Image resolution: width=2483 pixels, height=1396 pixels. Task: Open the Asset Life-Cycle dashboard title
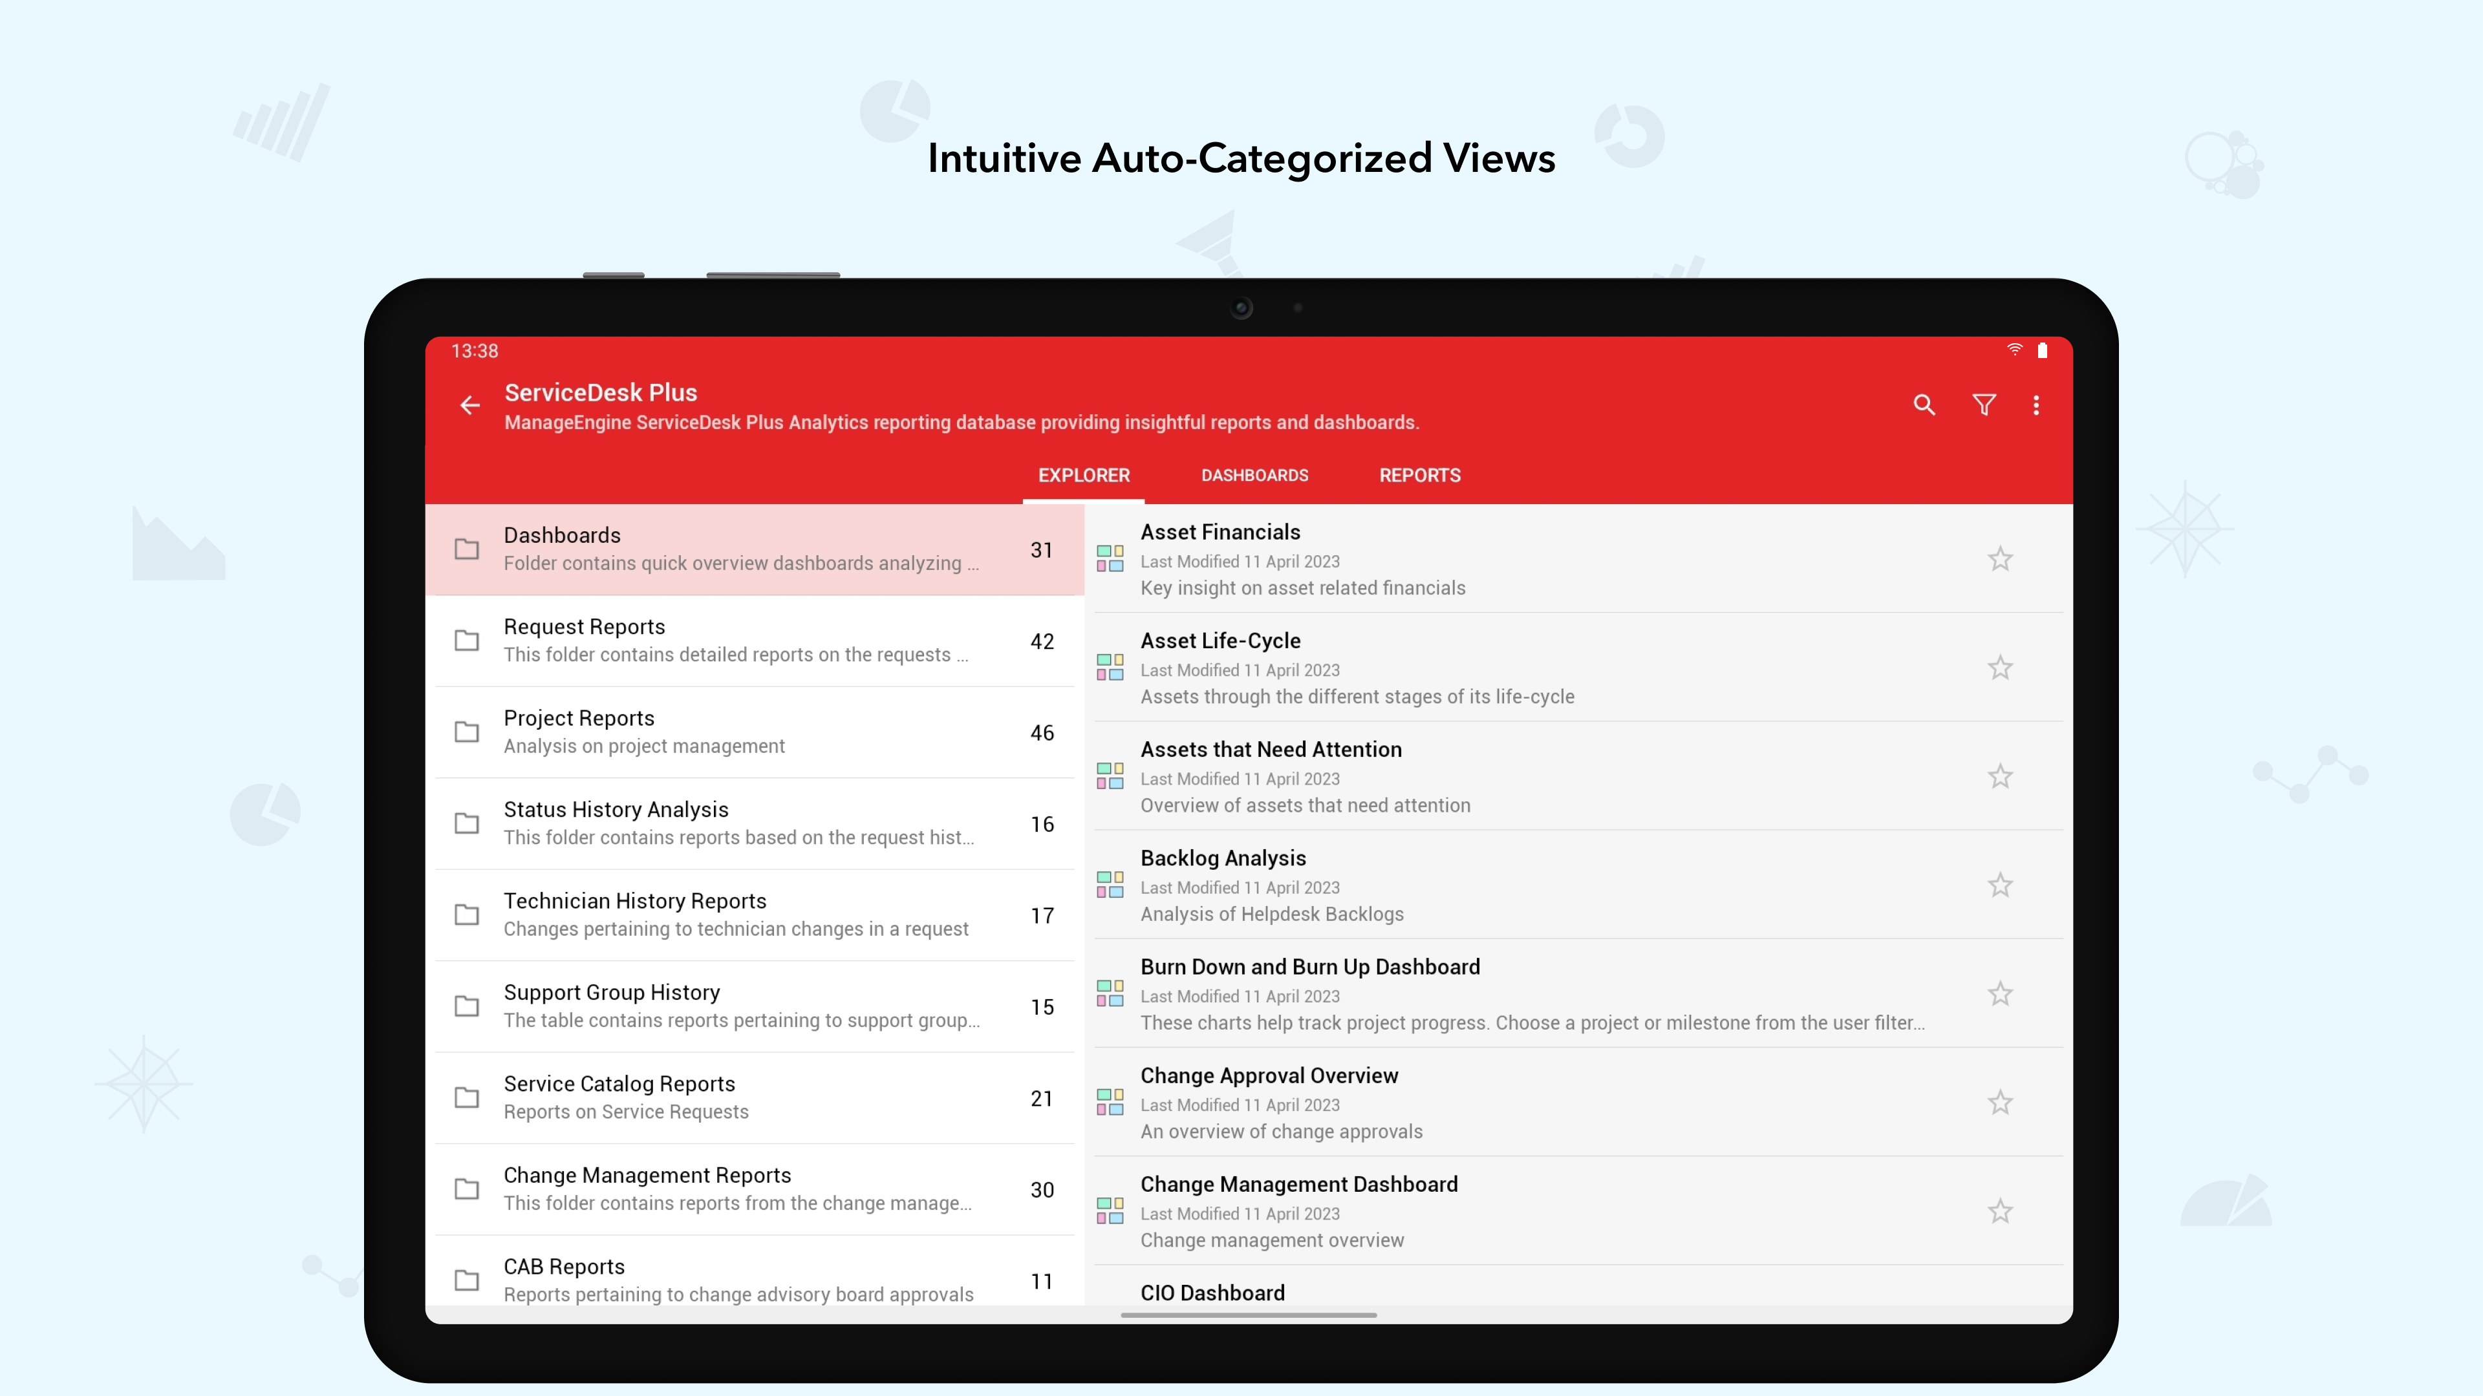pyautogui.click(x=1220, y=640)
